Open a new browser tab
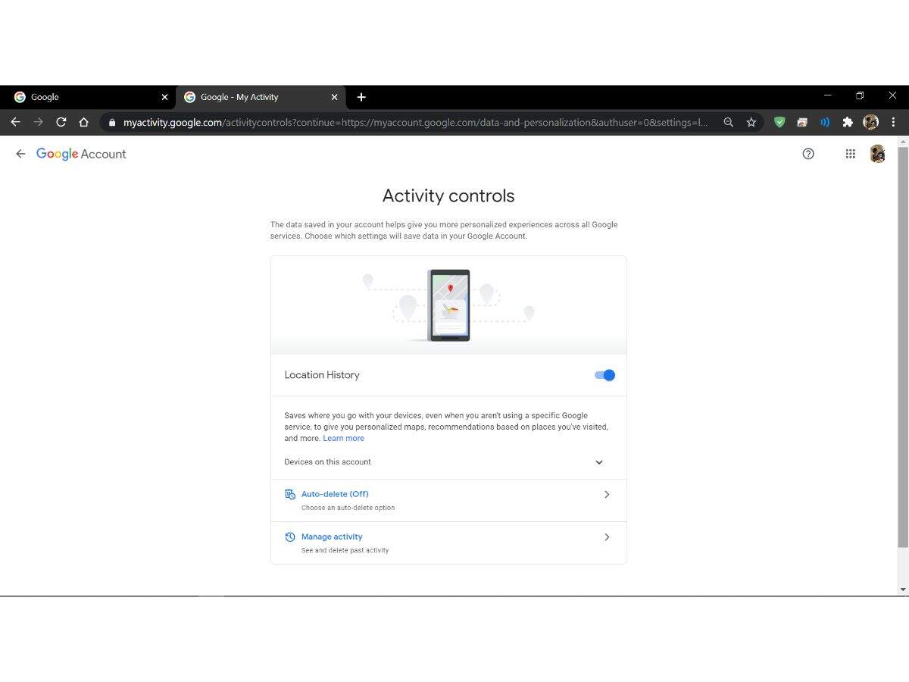Viewport: 909px width, 682px height. click(x=361, y=97)
